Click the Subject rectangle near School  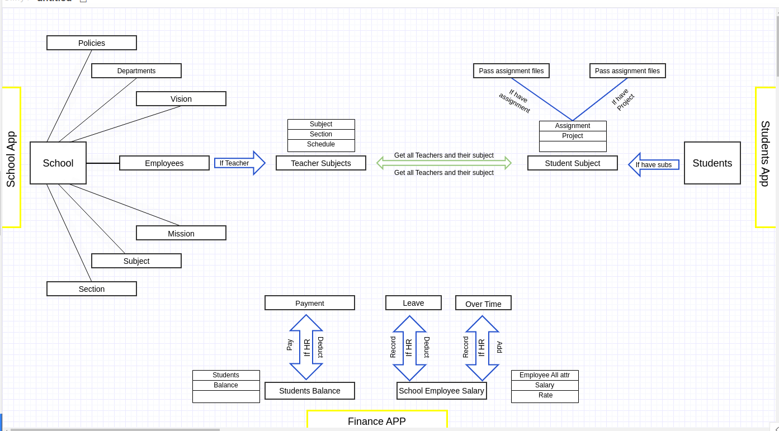pyautogui.click(x=136, y=261)
